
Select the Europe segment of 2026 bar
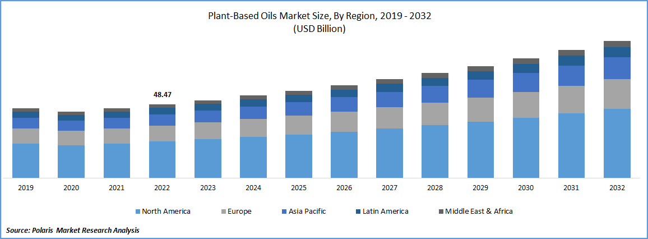(x=344, y=122)
